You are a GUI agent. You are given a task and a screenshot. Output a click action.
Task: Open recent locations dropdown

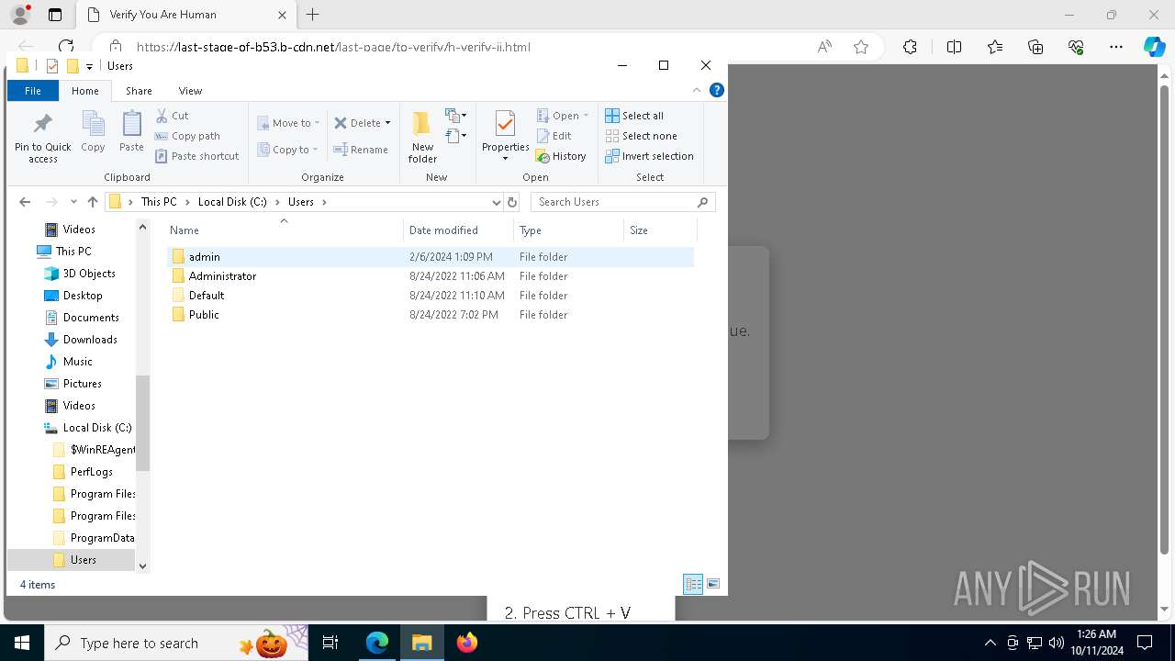74,202
